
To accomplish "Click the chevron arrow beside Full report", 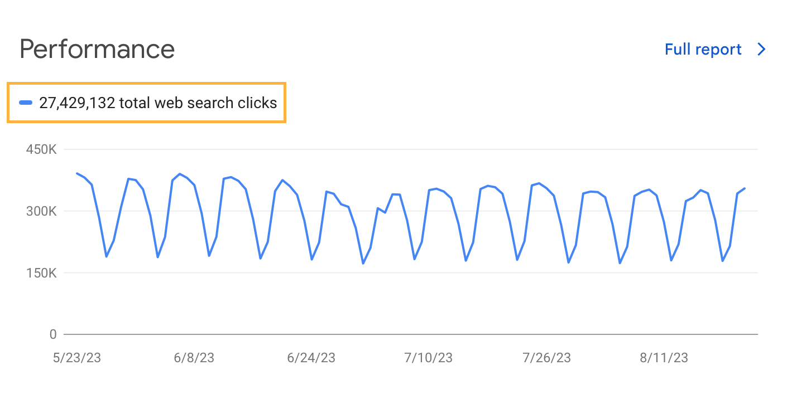I will [761, 50].
